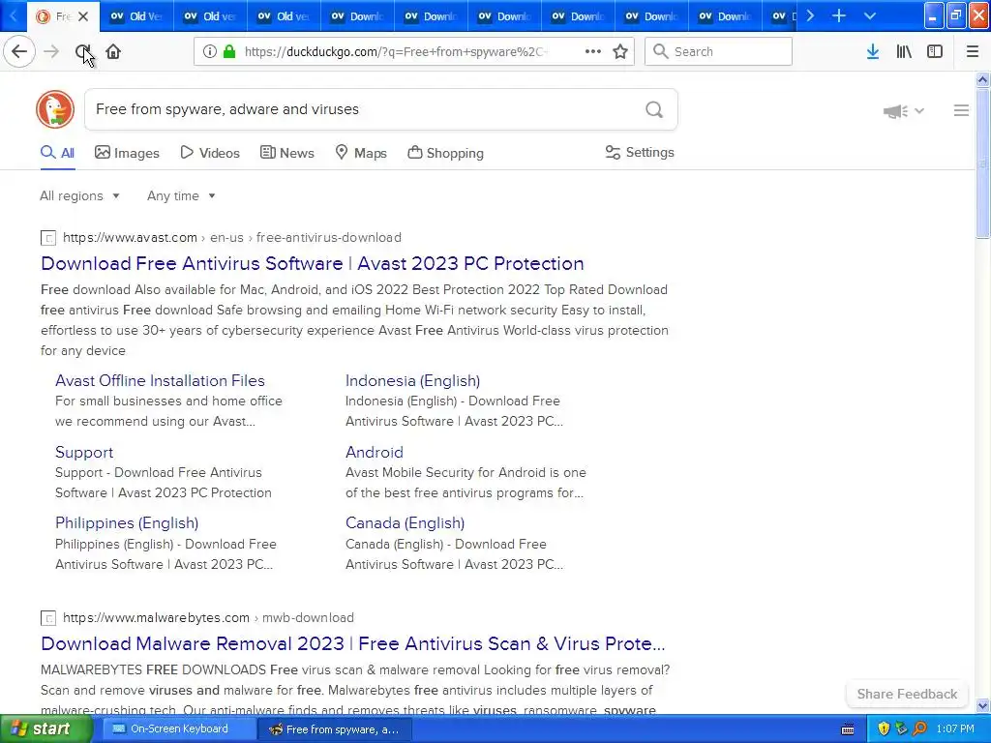Open 'Avast Offline Installation Files' sitelink

coord(160,380)
